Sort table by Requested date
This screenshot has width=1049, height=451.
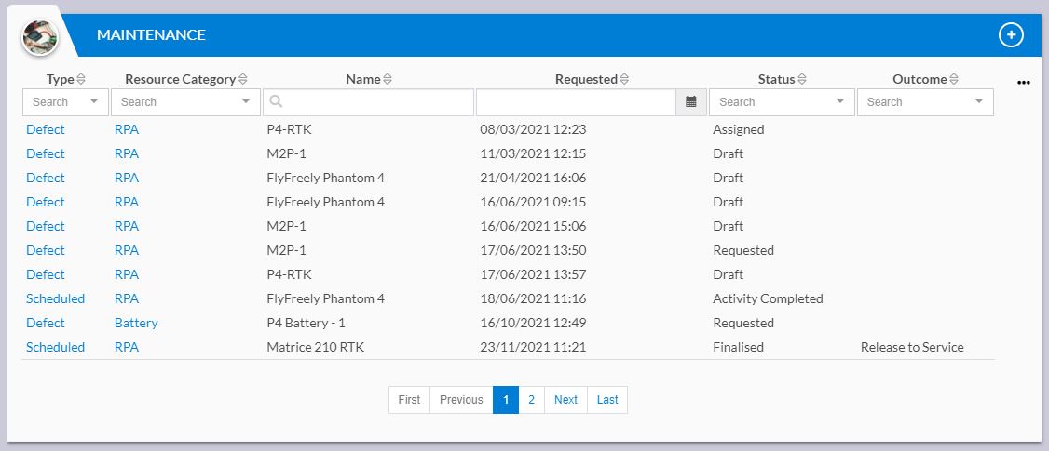(x=624, y=80)
